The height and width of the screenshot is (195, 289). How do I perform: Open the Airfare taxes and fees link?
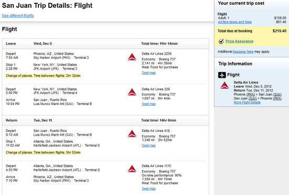235,22
